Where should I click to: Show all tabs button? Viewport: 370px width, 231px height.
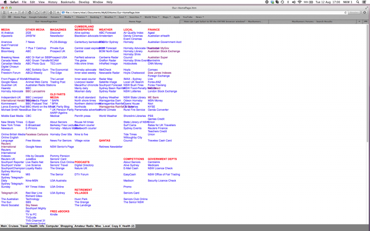pyautogui.click(x=365, y=21)
